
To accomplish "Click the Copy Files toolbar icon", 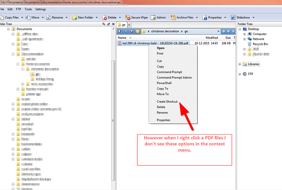I will click(x=2, y=18).
